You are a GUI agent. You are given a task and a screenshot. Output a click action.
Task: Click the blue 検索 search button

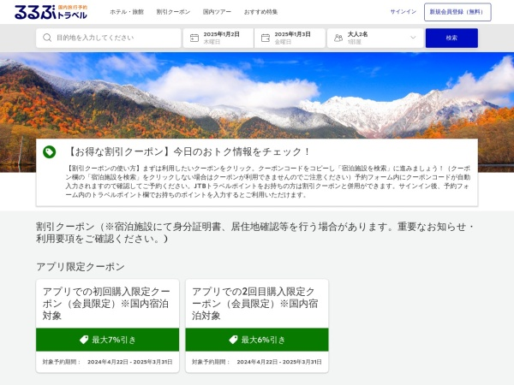[451, 38]
